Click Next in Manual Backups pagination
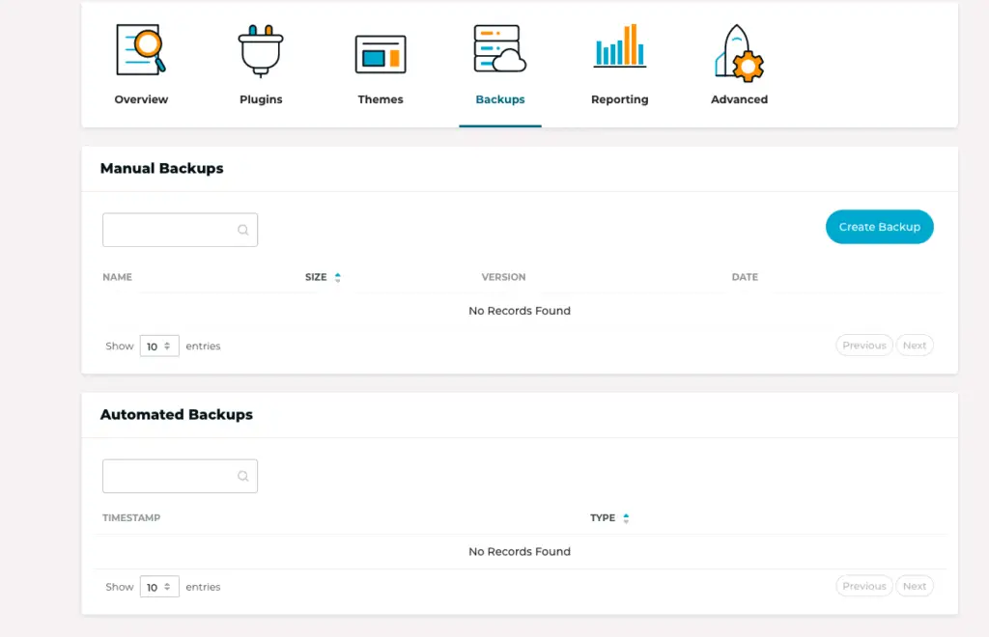 coord(915,346)
